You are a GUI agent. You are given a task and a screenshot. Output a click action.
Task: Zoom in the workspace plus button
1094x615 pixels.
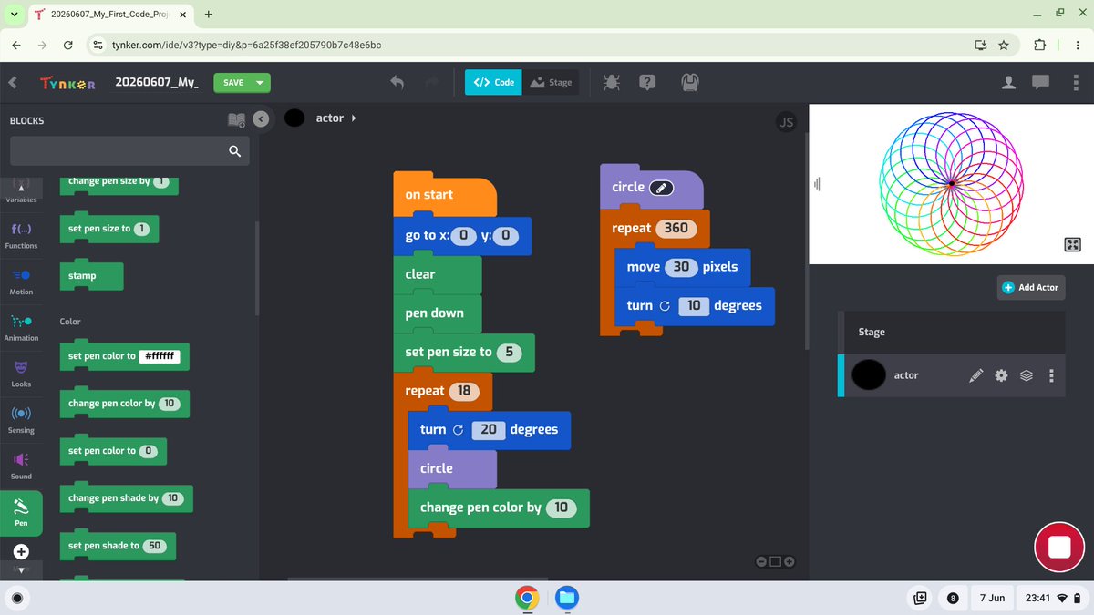790,561
